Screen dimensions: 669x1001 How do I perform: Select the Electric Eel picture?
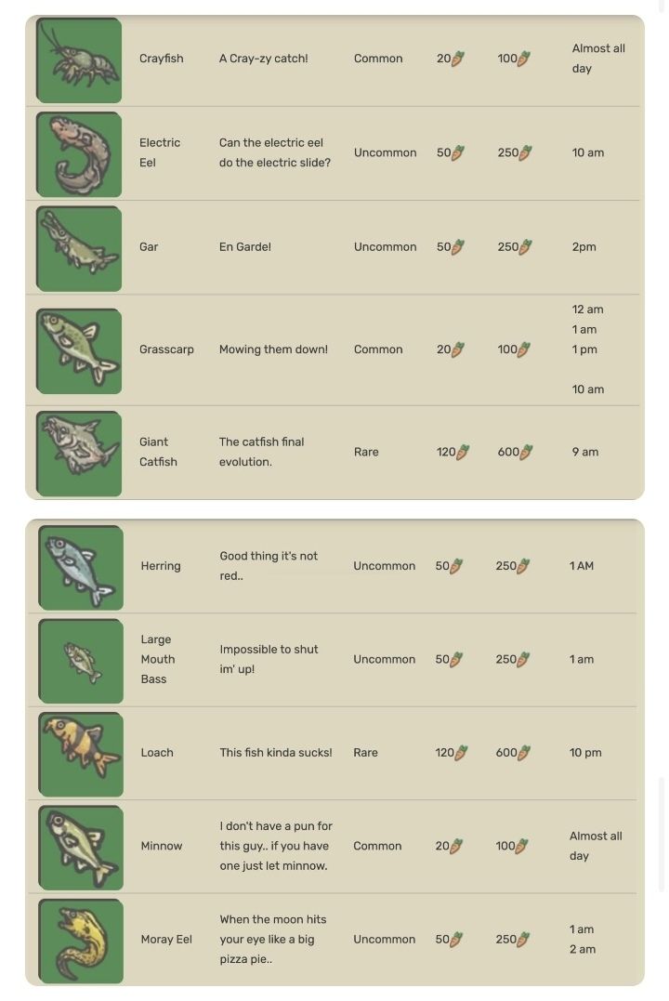tap(79, 154)
